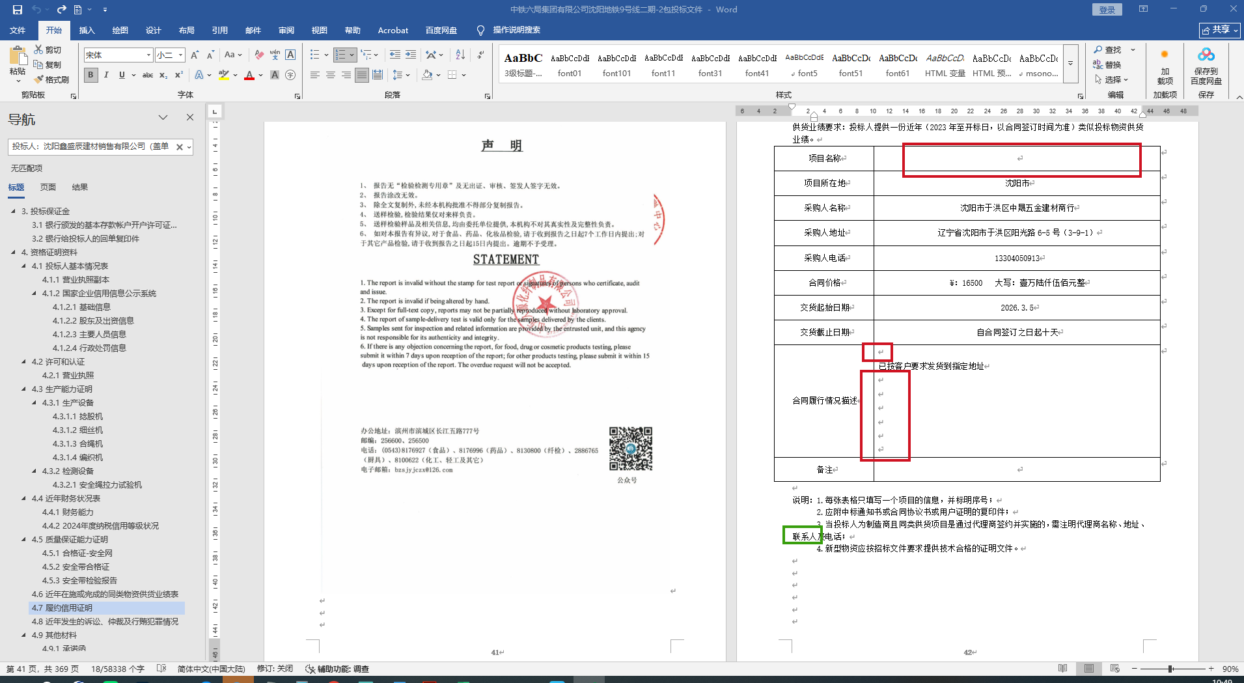Screen dimensions: 1244x683
Task: Toggle subscript formatting
Action: pos(163,76)
